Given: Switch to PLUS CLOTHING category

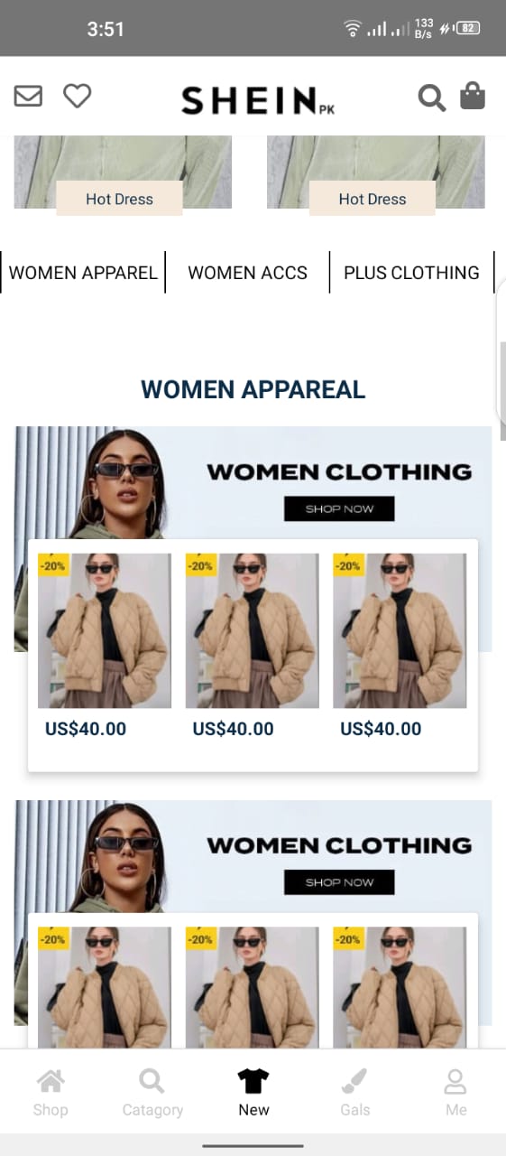Looking at the screenshot, I should pyautogui.click(x=411, y=273).
